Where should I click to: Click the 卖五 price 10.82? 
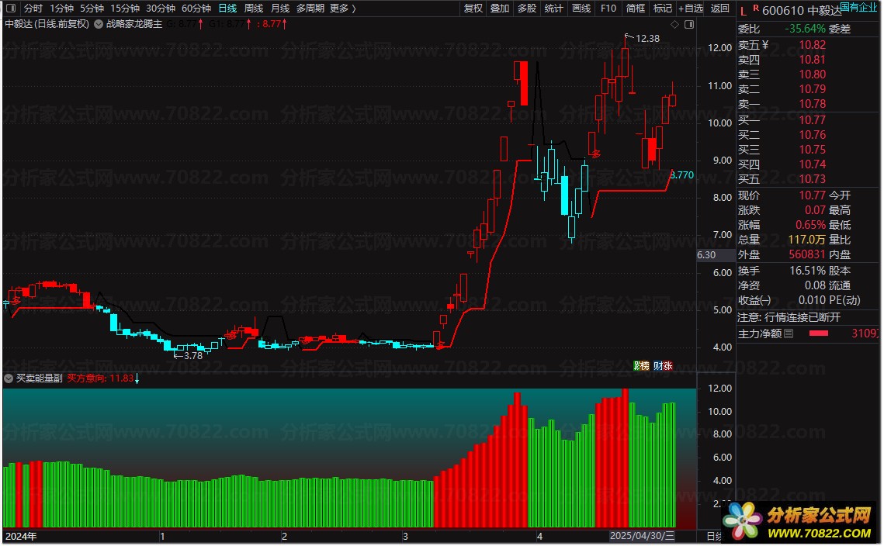[x=812, y=44]
